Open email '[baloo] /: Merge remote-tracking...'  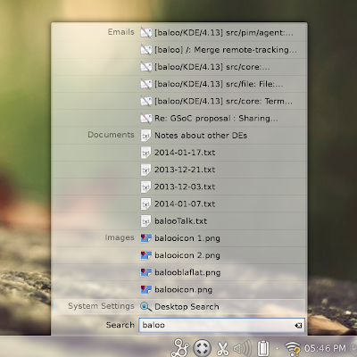coord(179,50)
